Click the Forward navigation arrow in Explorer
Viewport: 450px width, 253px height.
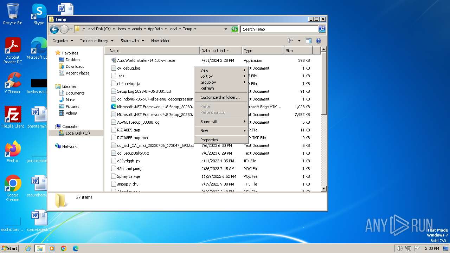point(64,29)
